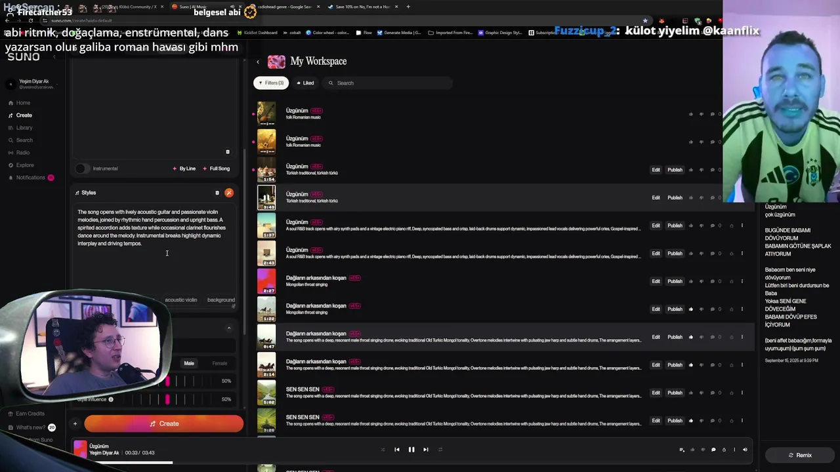840x472 pixels.
Task: Click By Line lyrics option
Action: (x=184, y=168)
